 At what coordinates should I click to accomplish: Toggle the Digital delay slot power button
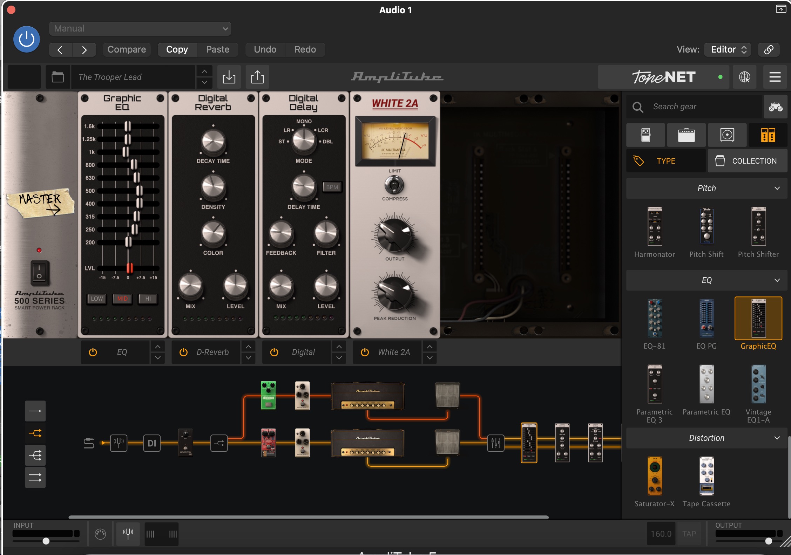274,352
